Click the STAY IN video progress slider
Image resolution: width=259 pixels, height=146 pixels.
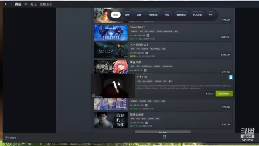tap(97, 96)
